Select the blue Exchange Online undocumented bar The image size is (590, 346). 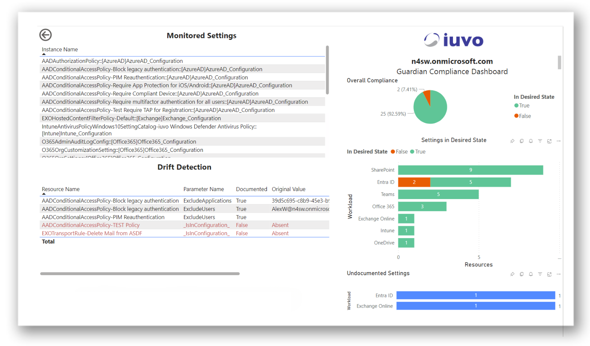coord(476,306)
